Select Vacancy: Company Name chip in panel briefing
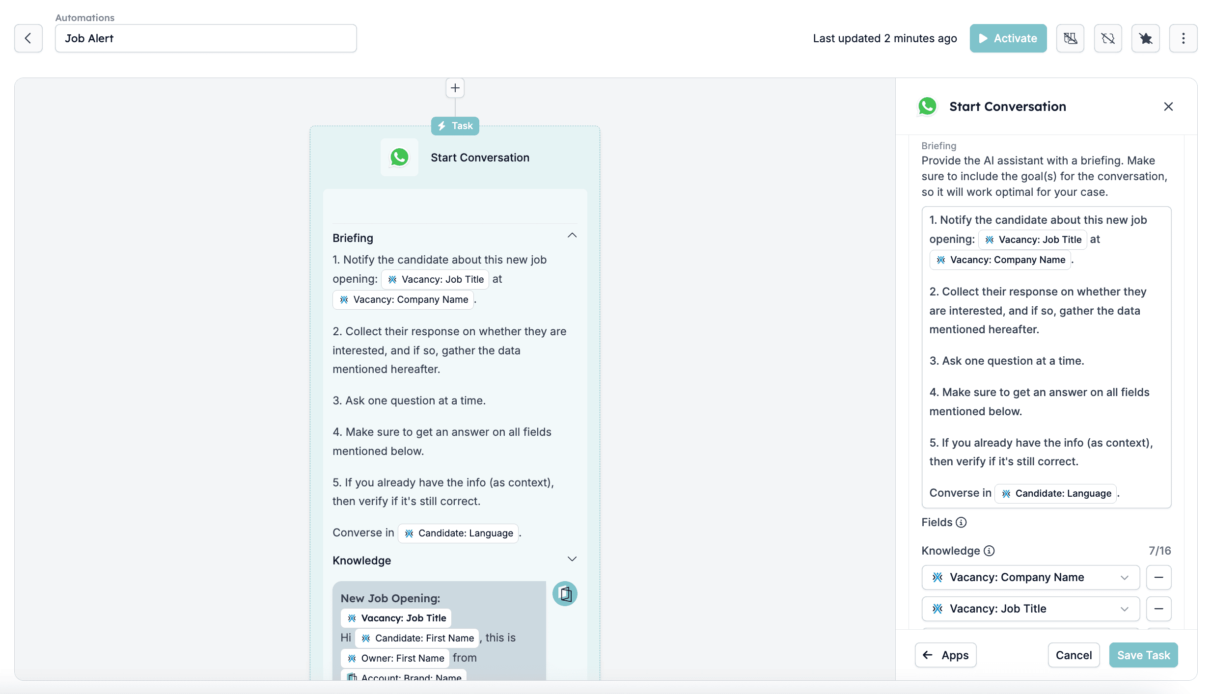Screen dimensions: 1212x694 pos(1000,260)
